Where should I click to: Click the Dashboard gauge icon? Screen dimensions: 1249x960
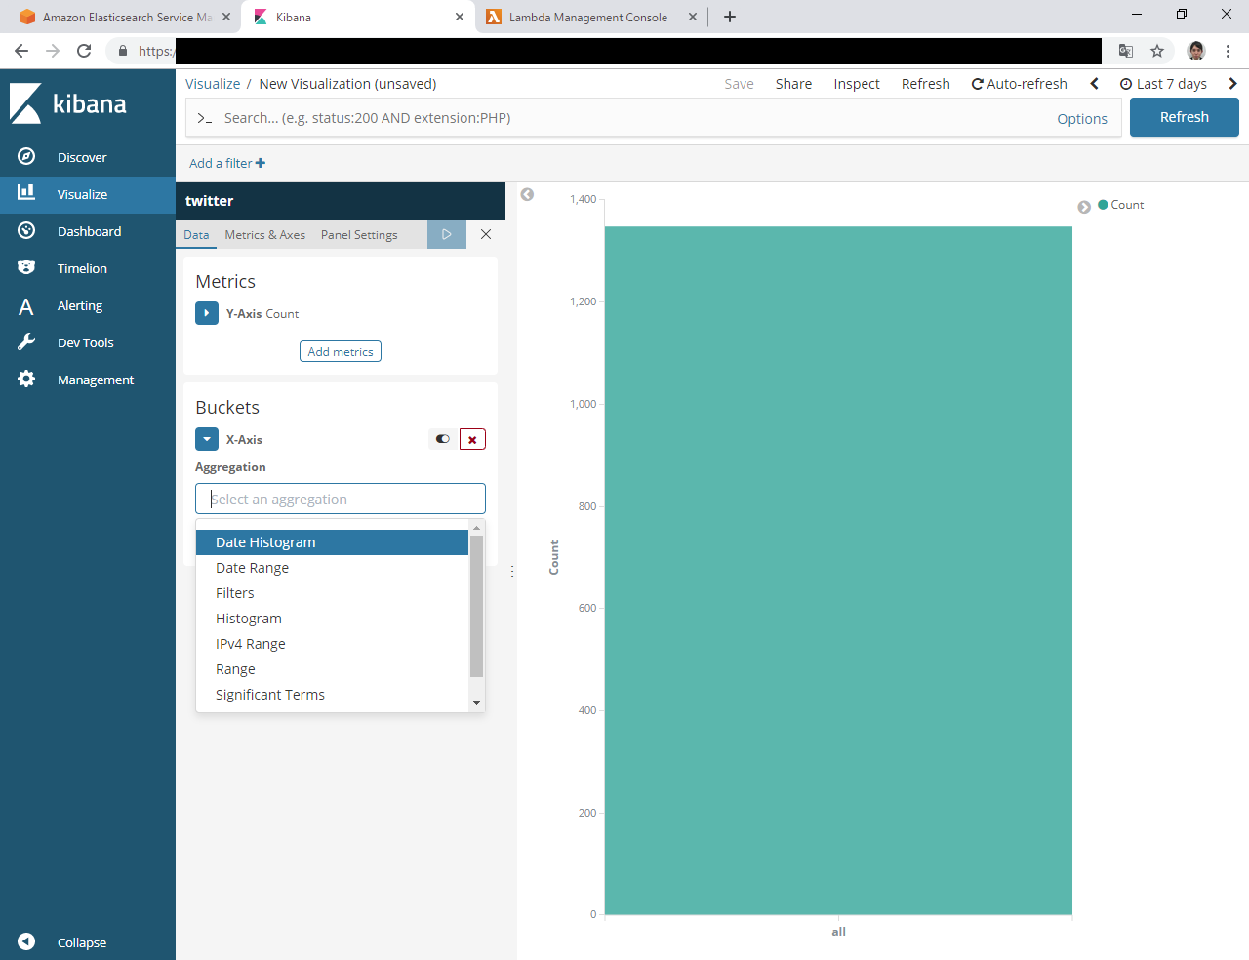coord(26,231)
